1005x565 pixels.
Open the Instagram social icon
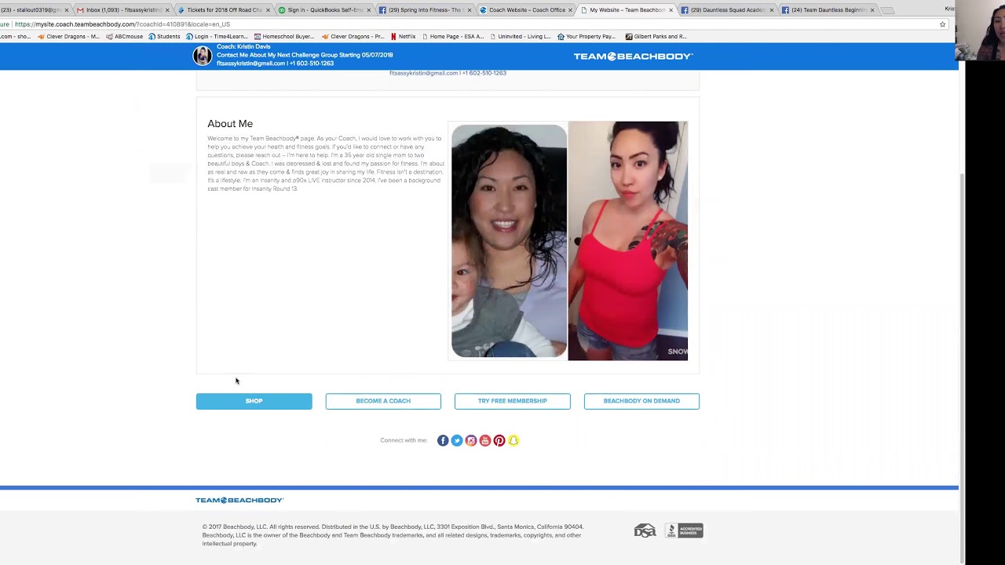471,440
